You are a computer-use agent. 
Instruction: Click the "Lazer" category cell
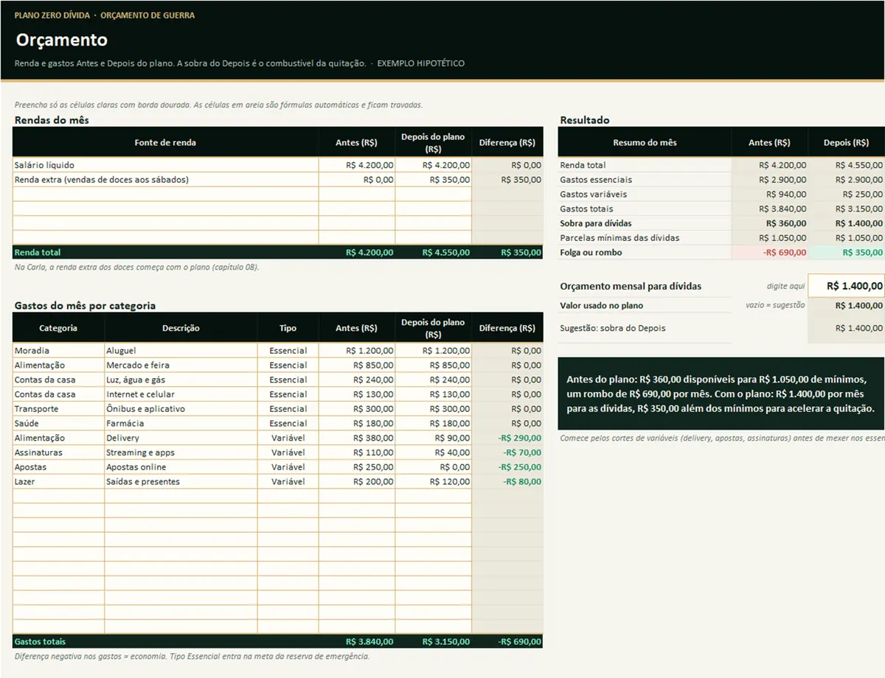(x=59, y=482)
